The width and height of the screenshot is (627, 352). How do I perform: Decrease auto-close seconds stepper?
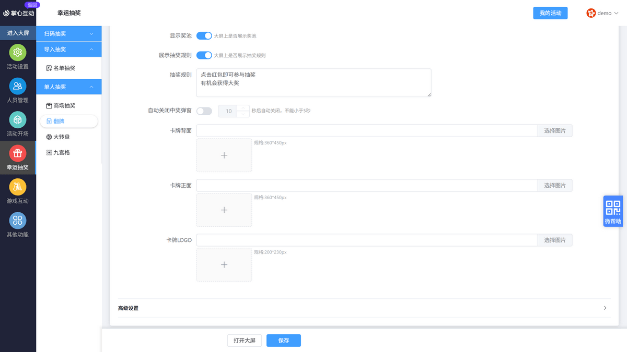[243, 114]
